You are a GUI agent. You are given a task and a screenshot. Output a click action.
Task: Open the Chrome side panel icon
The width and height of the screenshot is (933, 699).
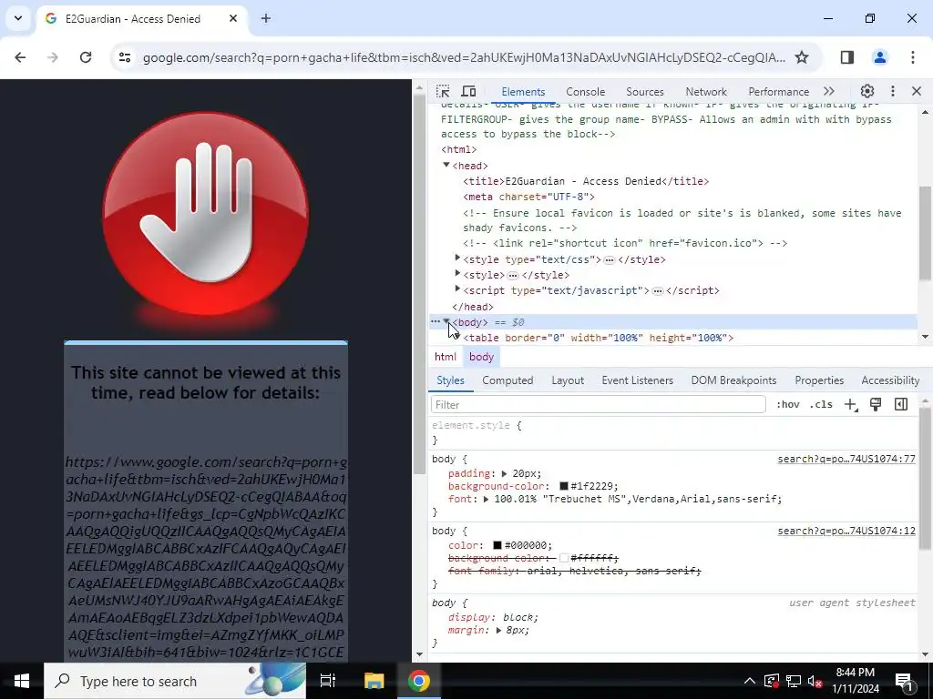tap(847, 57)
